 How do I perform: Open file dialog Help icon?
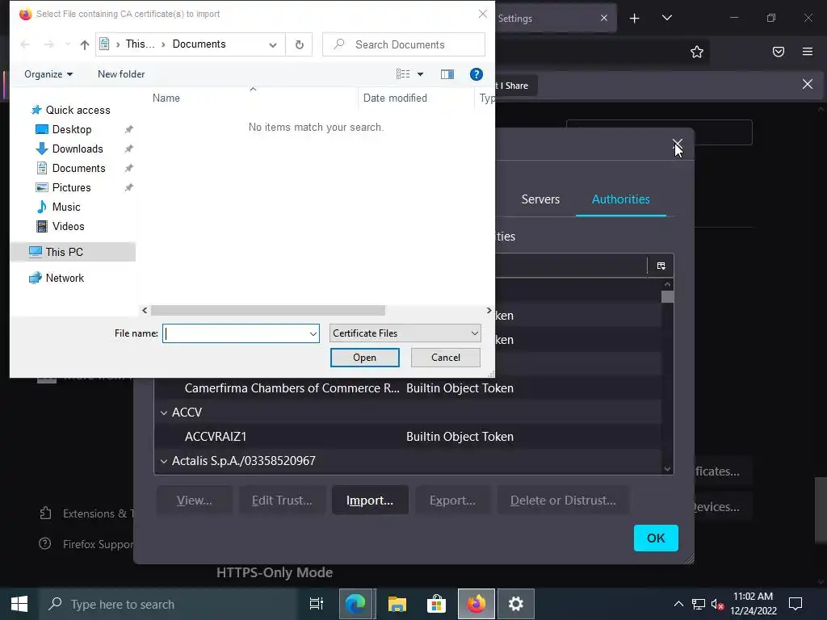pyautogui.click(x=476, y=74)
